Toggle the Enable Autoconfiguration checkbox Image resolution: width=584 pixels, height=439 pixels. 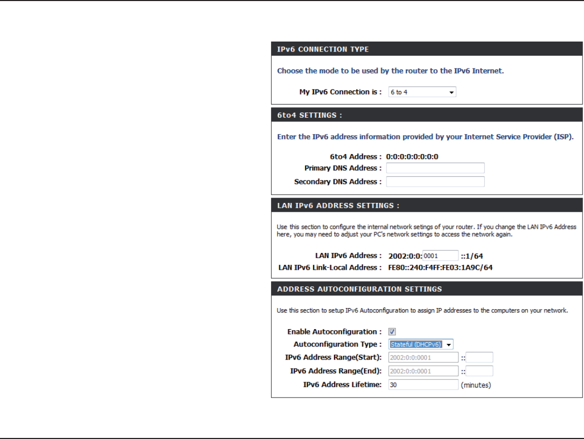click(392, 332)
